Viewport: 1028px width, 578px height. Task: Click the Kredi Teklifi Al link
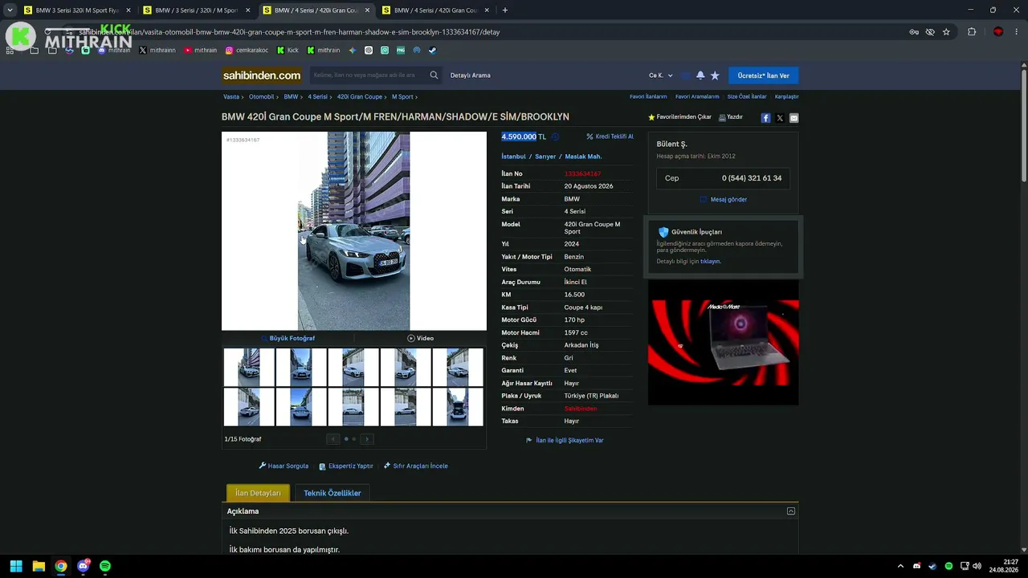pyautogui.click(x=610, y=136)
